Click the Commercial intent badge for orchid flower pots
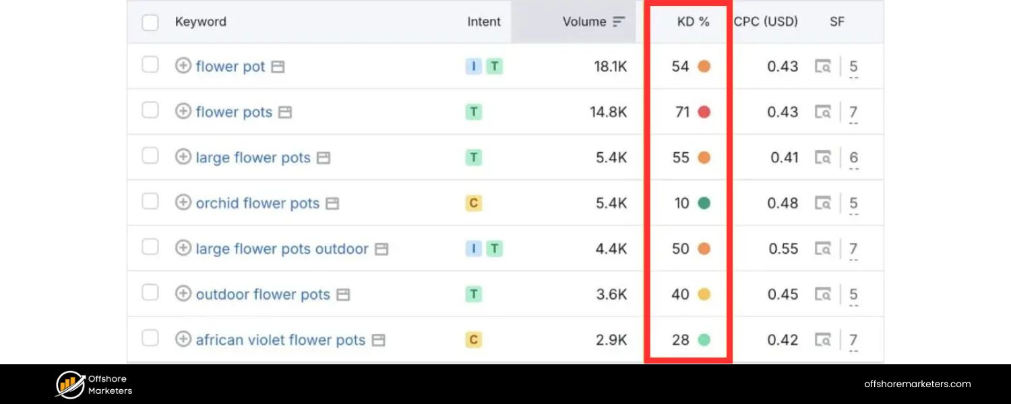Viewport: 1011px width, 404px height. click(x=473, y=203)
